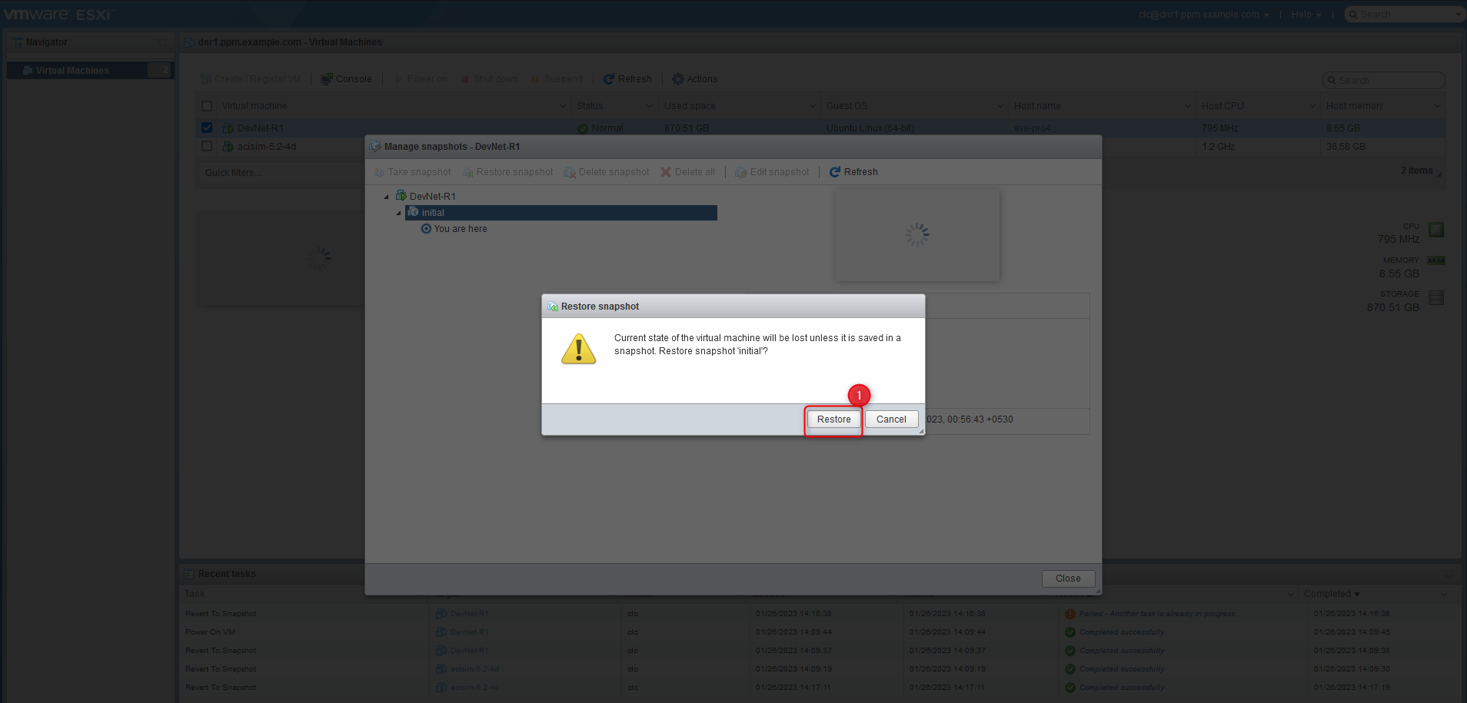Open Status column dropdown arrow
The width and height of the screenshot is (1467, 703).
[x=650, y=106]
